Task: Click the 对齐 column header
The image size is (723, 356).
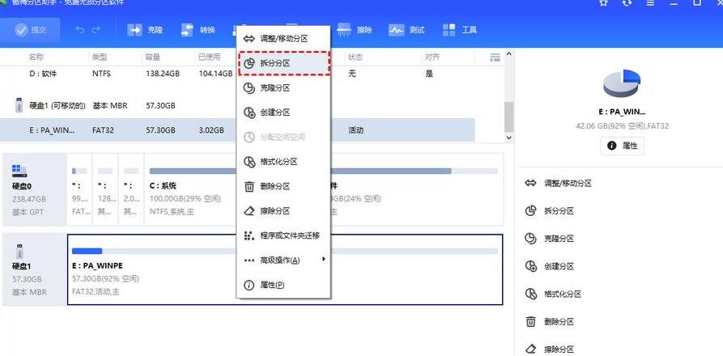Action: coord(432,57)
